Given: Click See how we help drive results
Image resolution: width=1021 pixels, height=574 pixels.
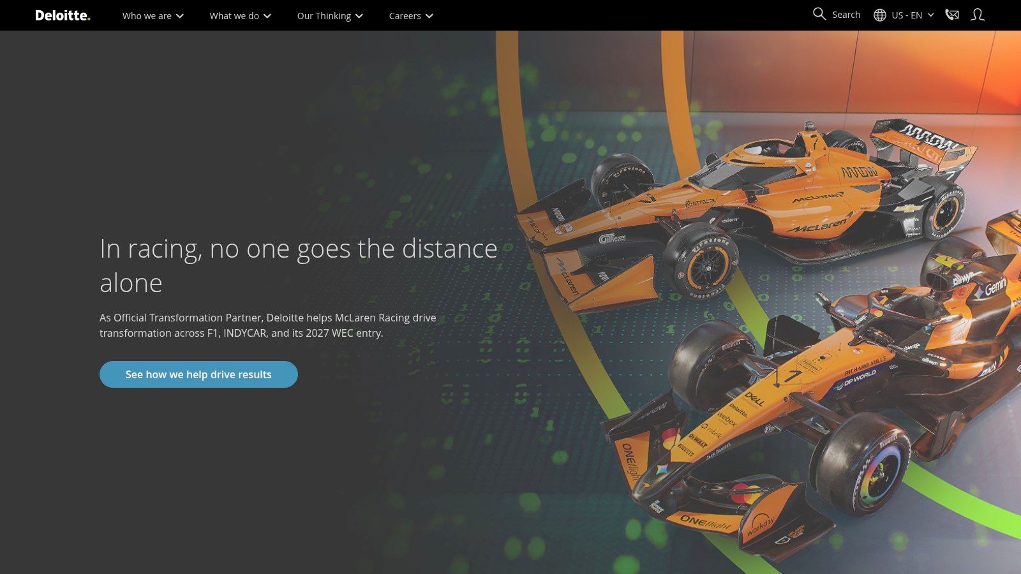Looking at the screenshot, I should pos(198,374).
